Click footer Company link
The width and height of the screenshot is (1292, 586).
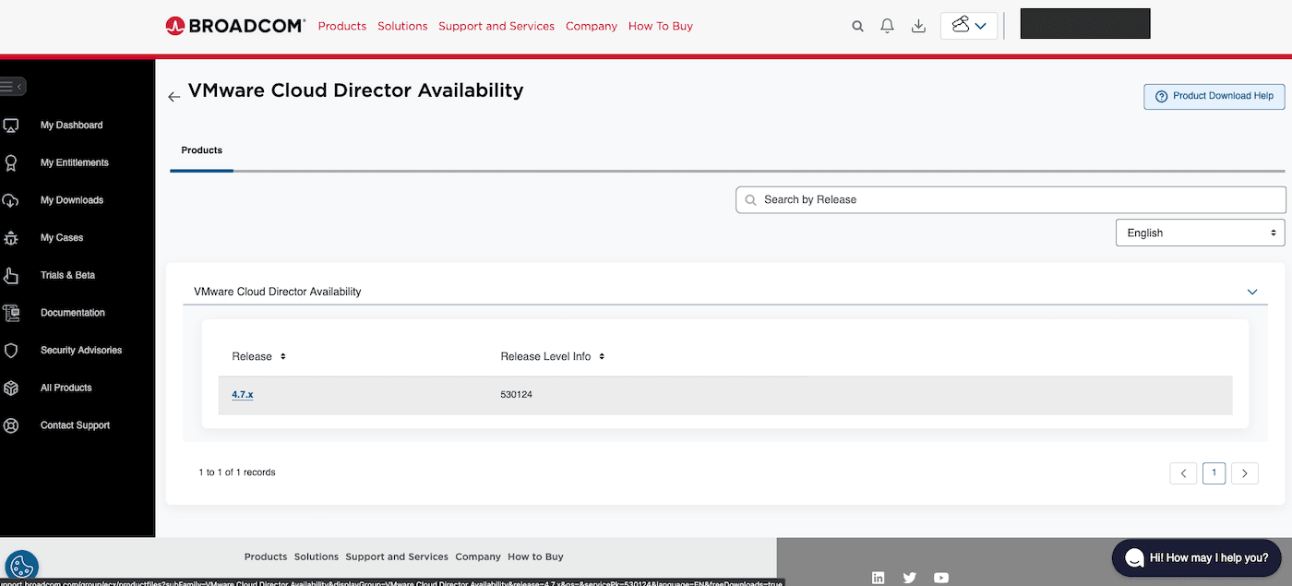478,556
